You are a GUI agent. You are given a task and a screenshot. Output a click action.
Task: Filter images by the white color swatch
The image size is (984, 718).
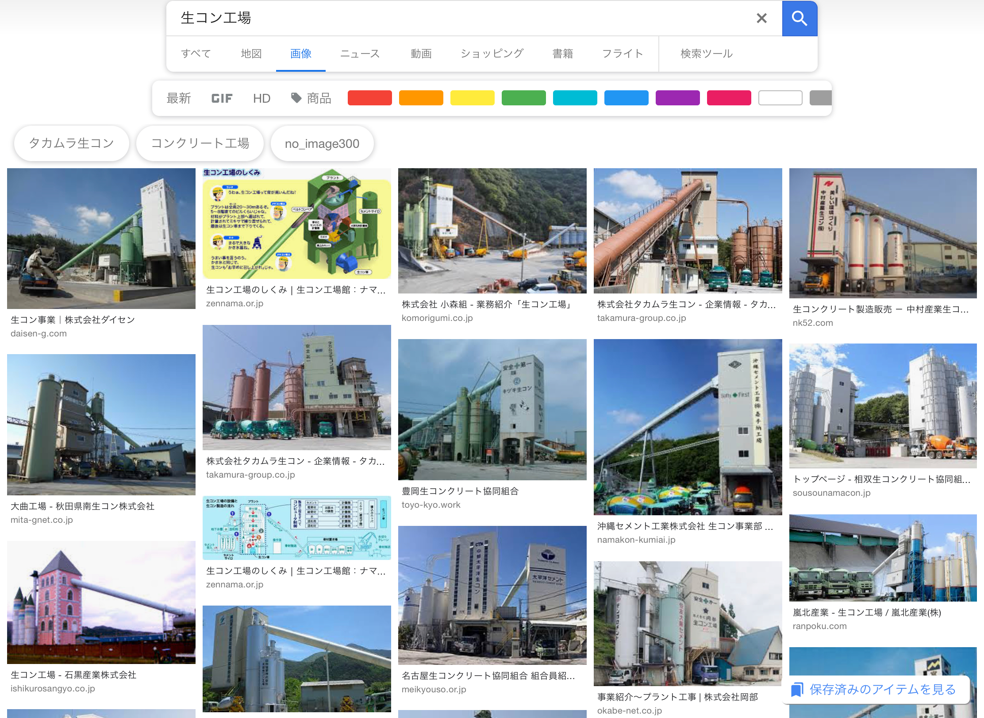[x=780, y=98]
